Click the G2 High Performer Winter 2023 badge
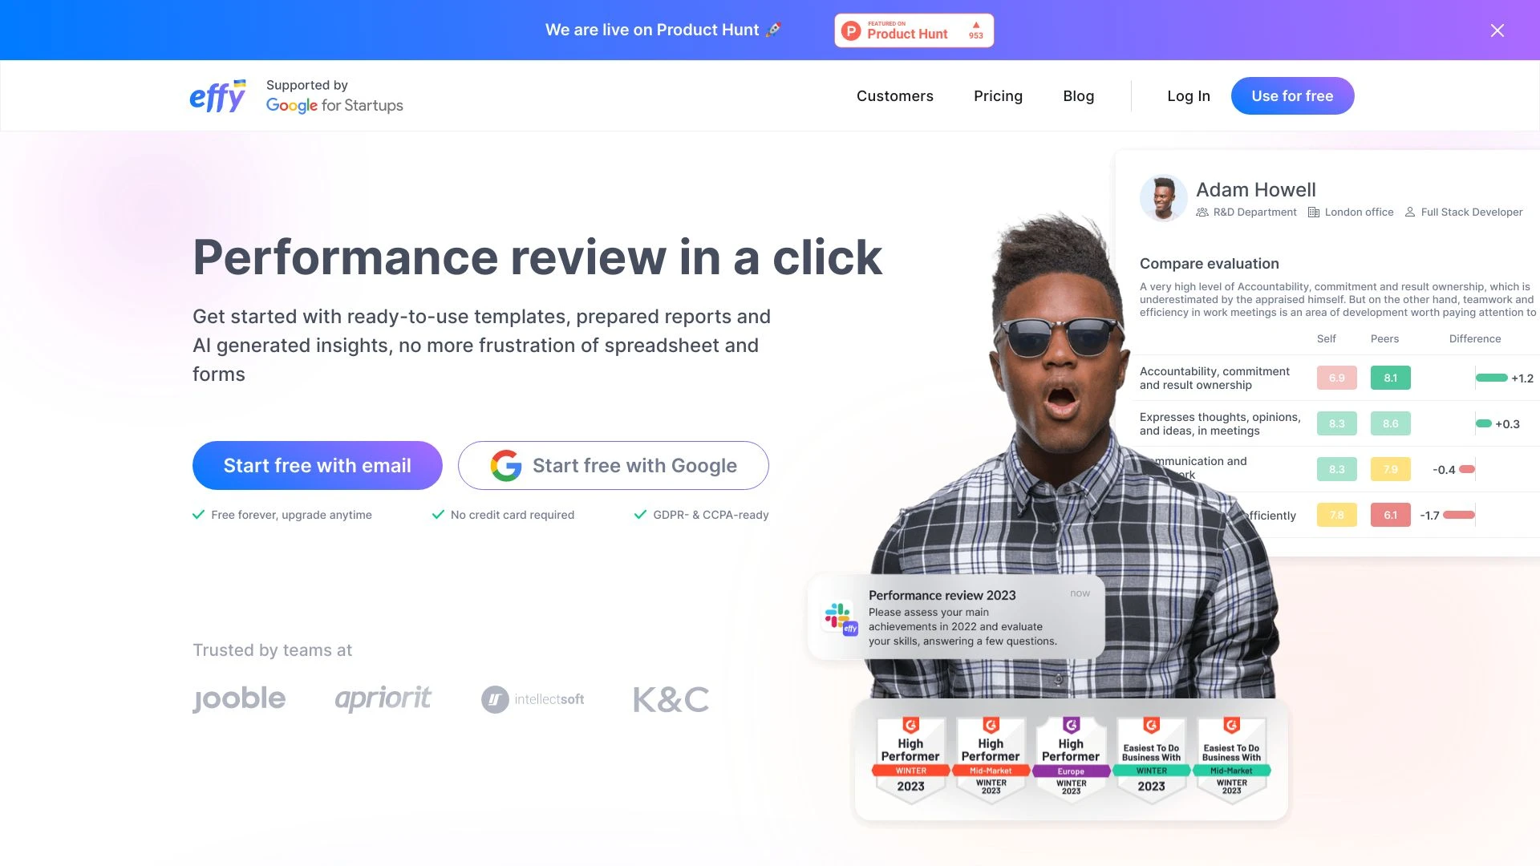This screenshot has height=866, width=1540. [910, 756]
